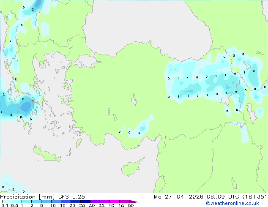The height and width of the screenshot is (207, 268).
Task: Click the legend value label '50'
Action: tap(131, 206)
